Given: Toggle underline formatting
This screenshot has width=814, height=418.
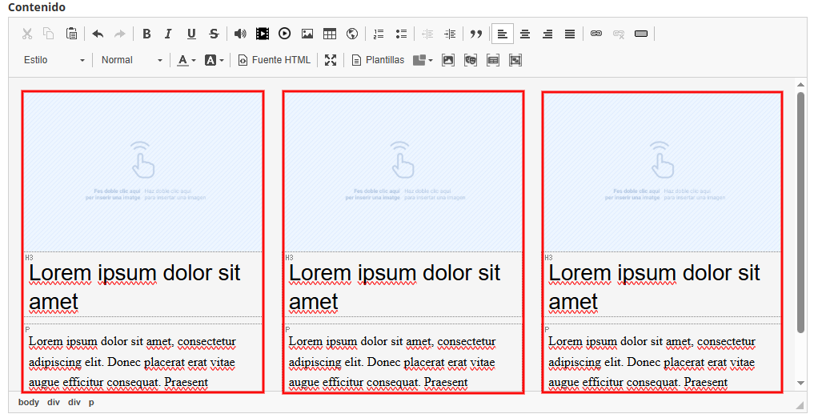Looking at the screenshot, I should tap(191, 34).
